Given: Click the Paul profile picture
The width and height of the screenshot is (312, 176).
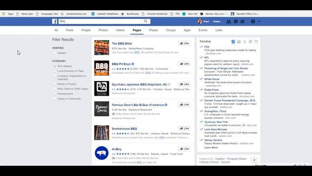Looking at the screenshot, I should pos(200,21).
